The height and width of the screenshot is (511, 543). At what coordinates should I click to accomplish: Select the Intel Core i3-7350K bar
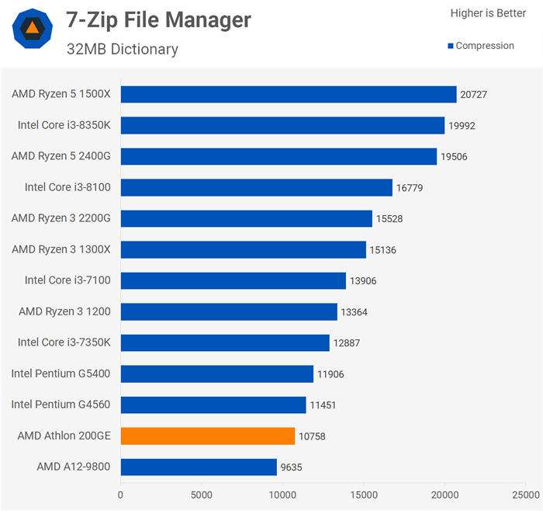tap(225, 342)
